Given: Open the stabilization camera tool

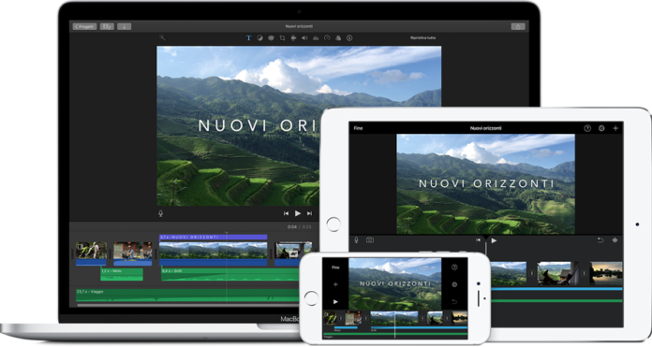Looking at the screenshot, I should pyautogui.click(x=293, y=37).
